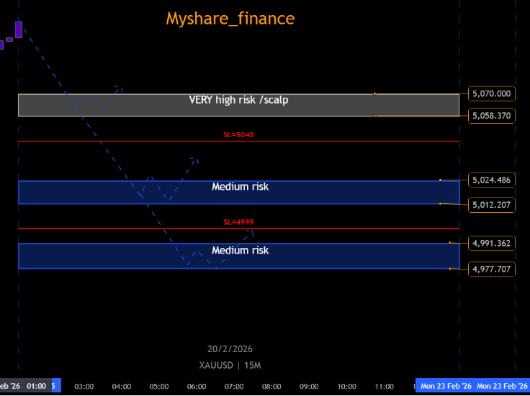The width and height of the screenshot is (530, 396).
Task: Click the 5,024.486 price label
Action: point(491,180)
